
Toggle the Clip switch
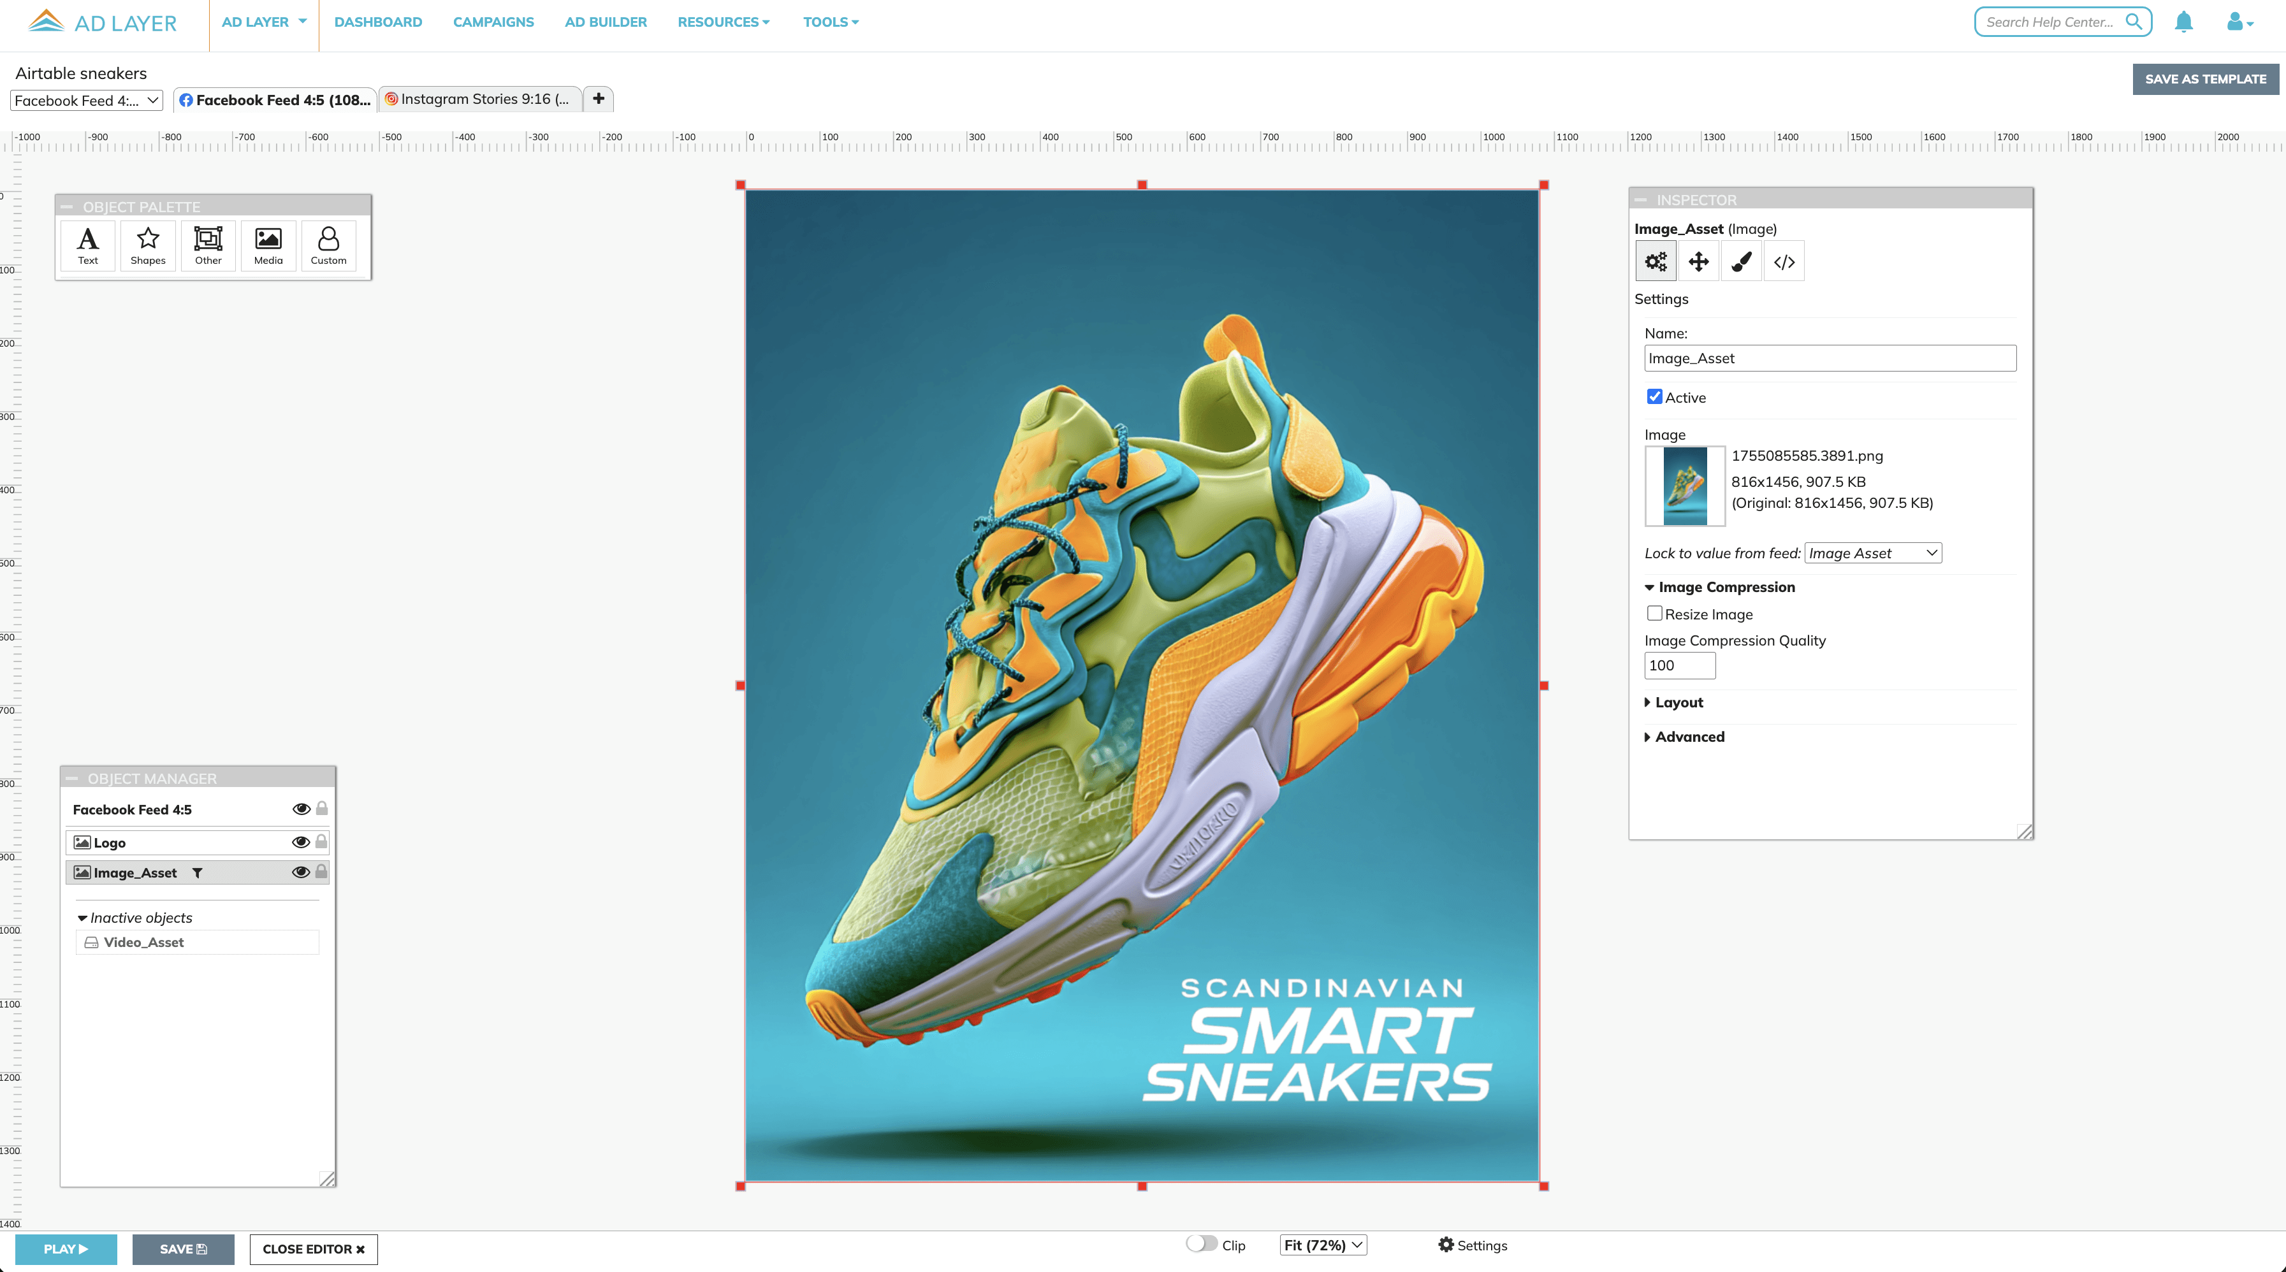[x=1202, y=1245]
